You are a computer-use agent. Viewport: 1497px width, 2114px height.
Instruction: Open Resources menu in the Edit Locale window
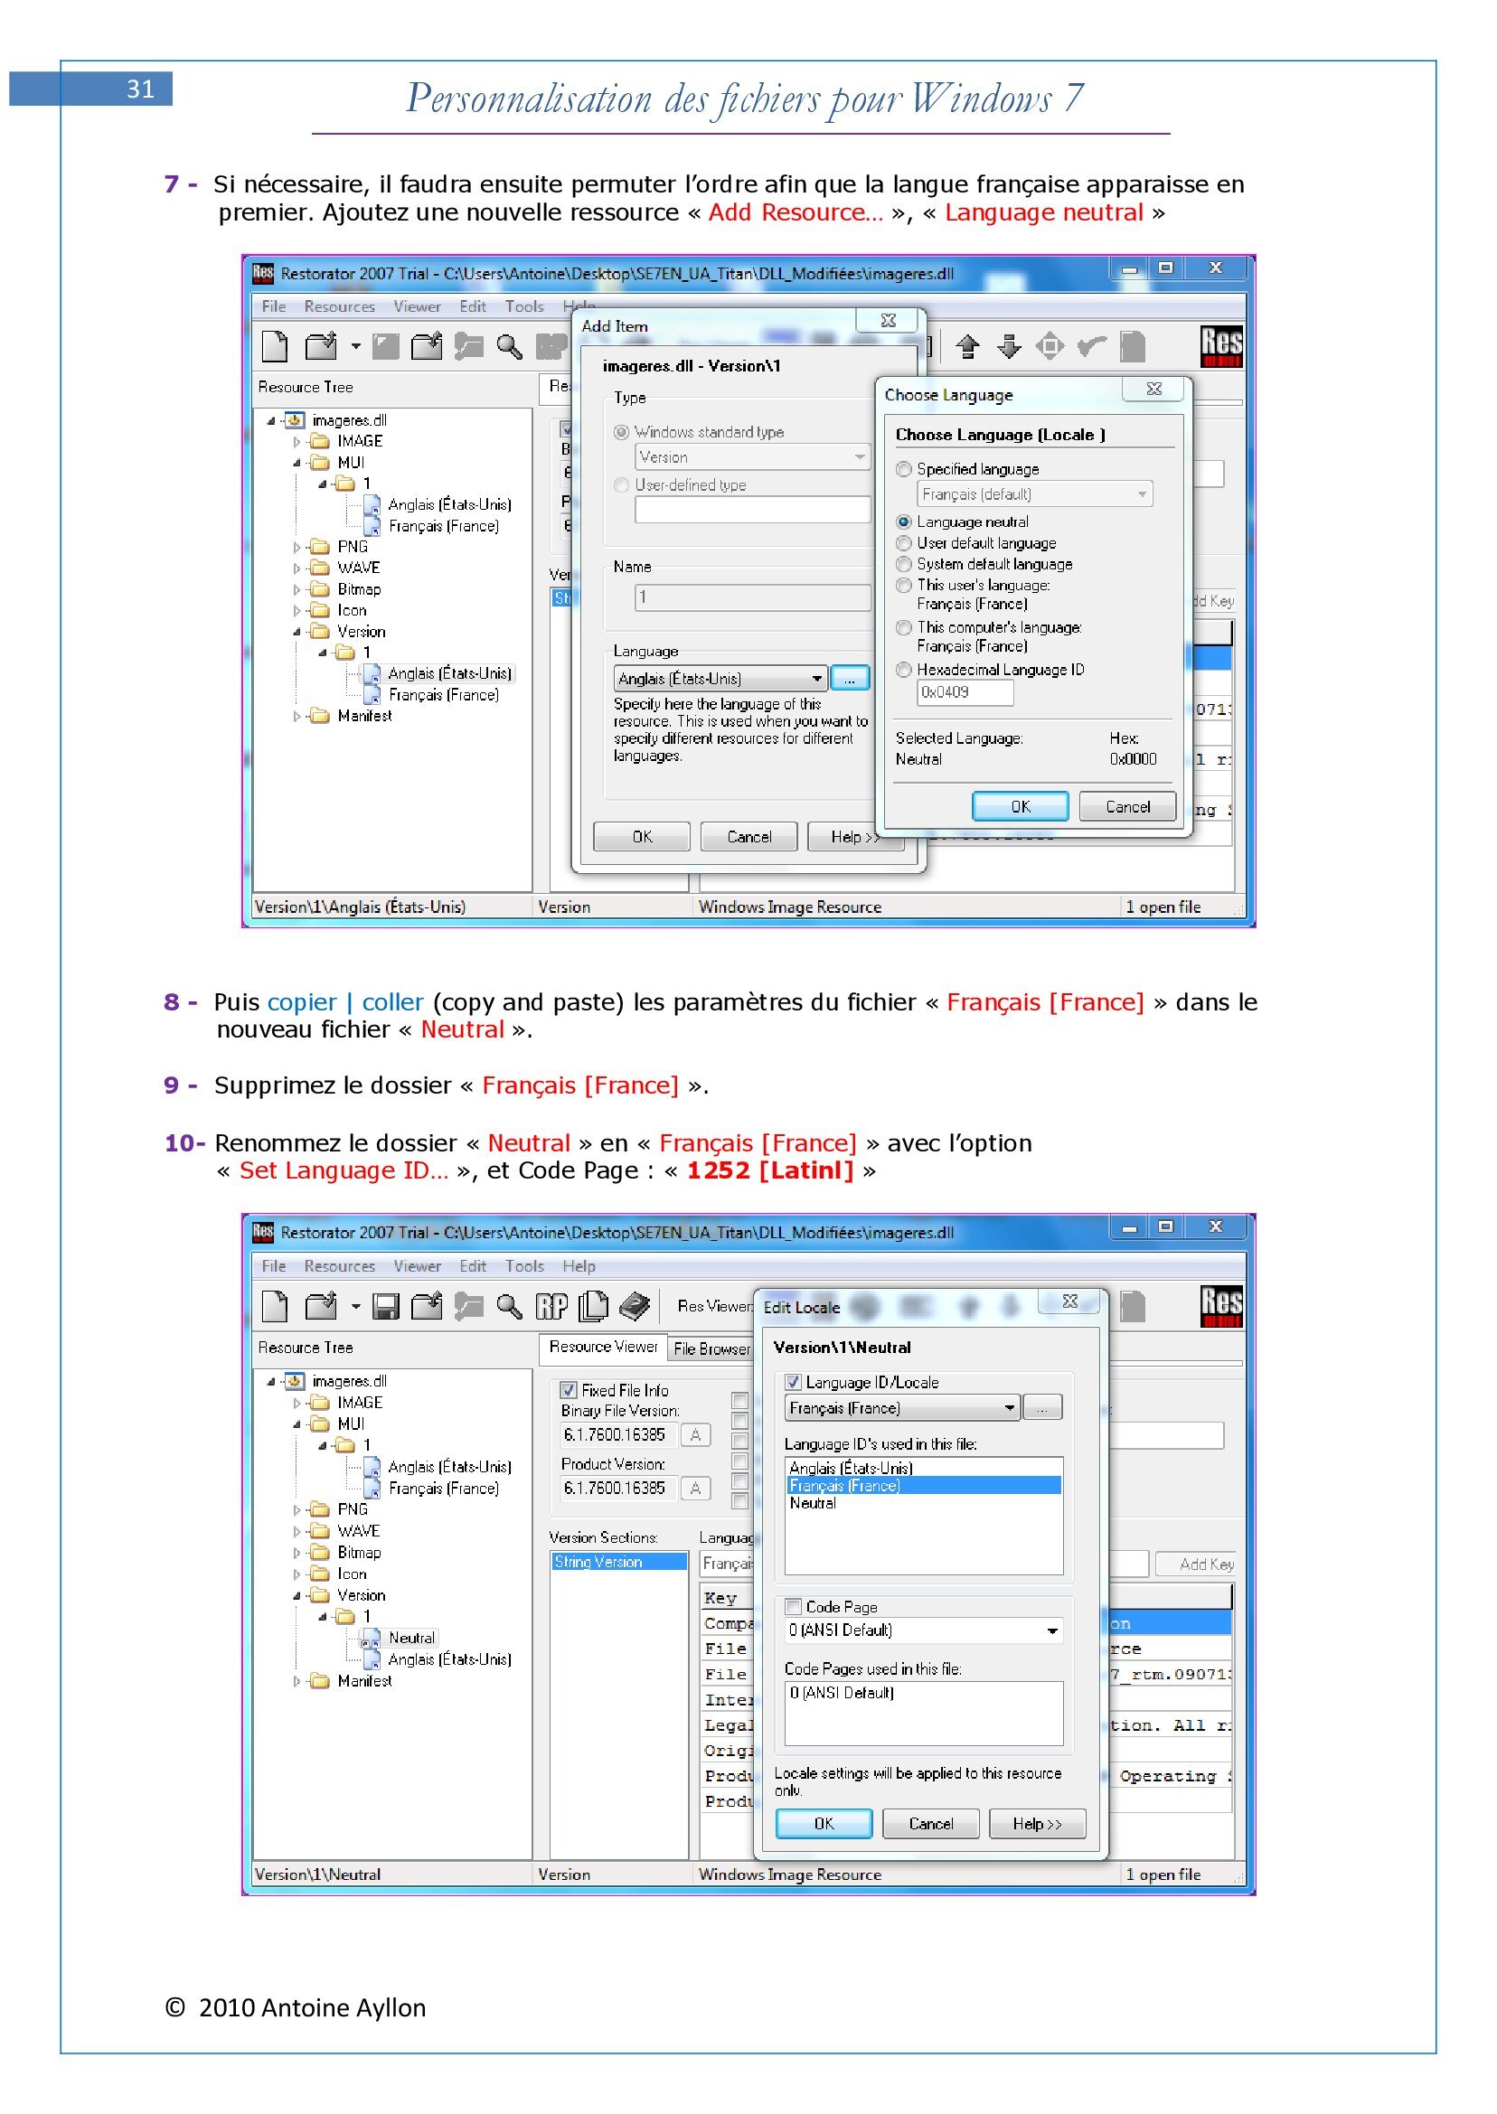[339, 1266]
